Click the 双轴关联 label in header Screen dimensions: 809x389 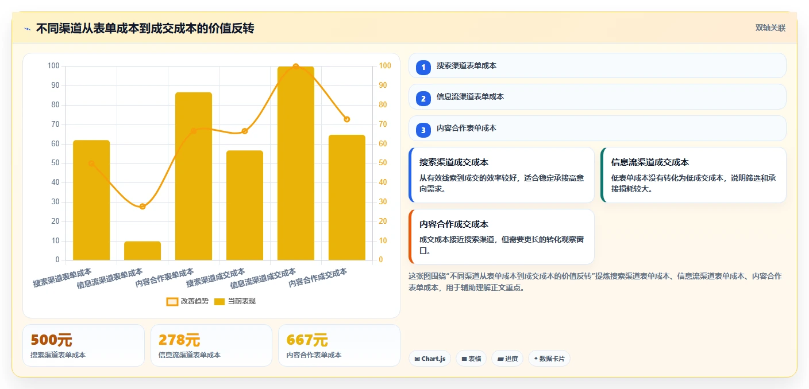click(x=770, y=28)
